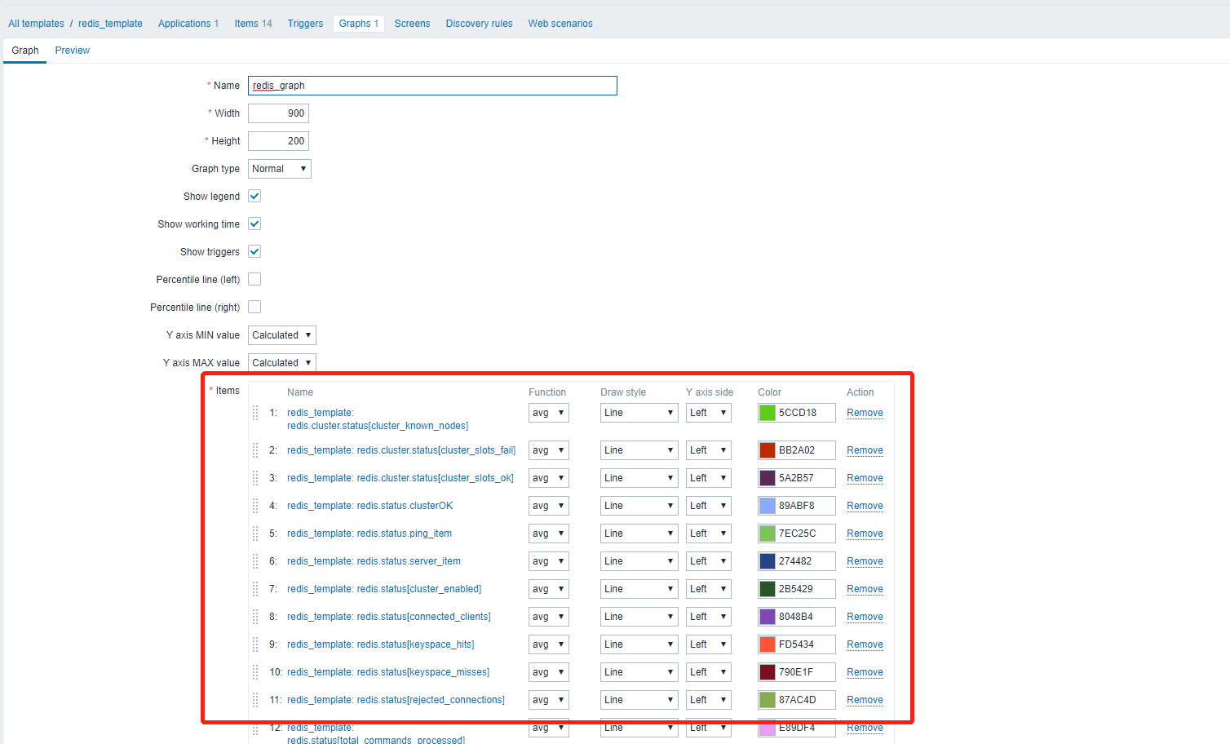Click drag handle of server_item row
This screenshot has height=744, width=1230.
(x=255, y=561)
